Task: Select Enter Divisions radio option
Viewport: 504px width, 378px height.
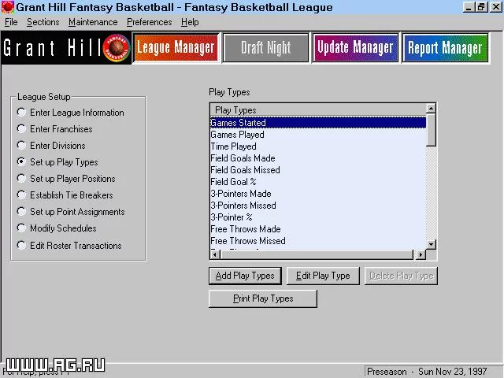Action: [51, 146]
